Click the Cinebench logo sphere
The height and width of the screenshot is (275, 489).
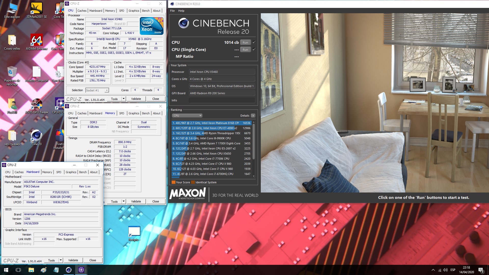[184, 23]
